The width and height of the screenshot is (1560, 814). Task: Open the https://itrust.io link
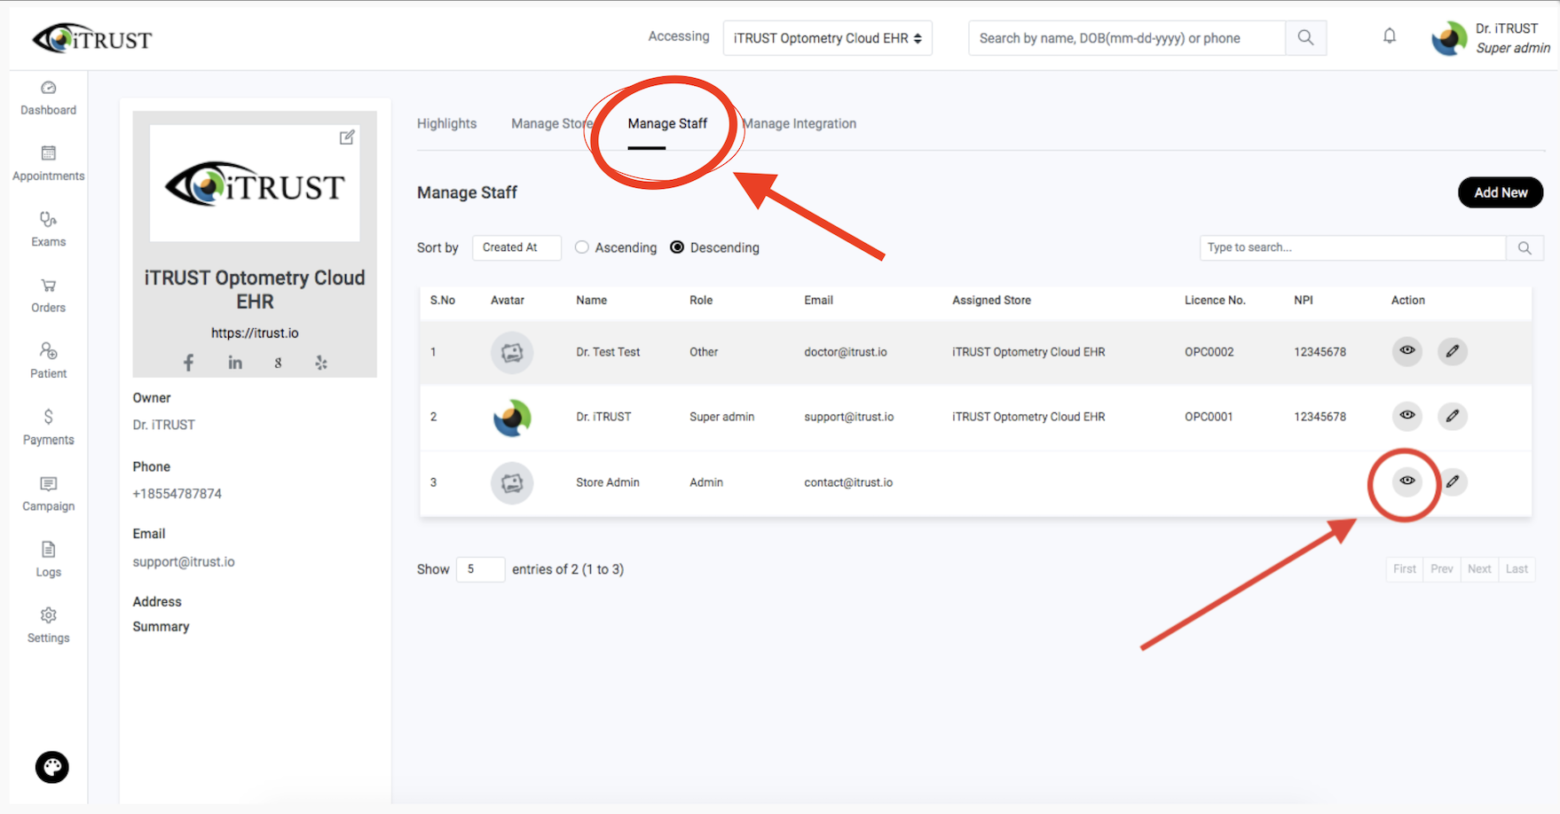pyautogui.click(x=255, y=333)
